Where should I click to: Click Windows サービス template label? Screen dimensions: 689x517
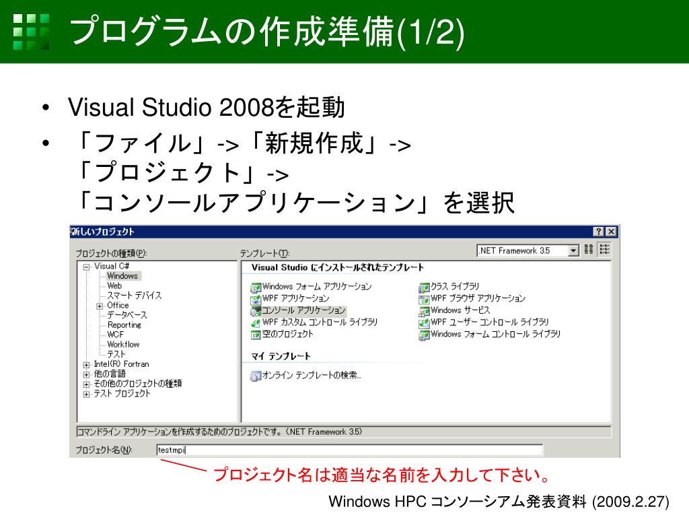[460, 310]
